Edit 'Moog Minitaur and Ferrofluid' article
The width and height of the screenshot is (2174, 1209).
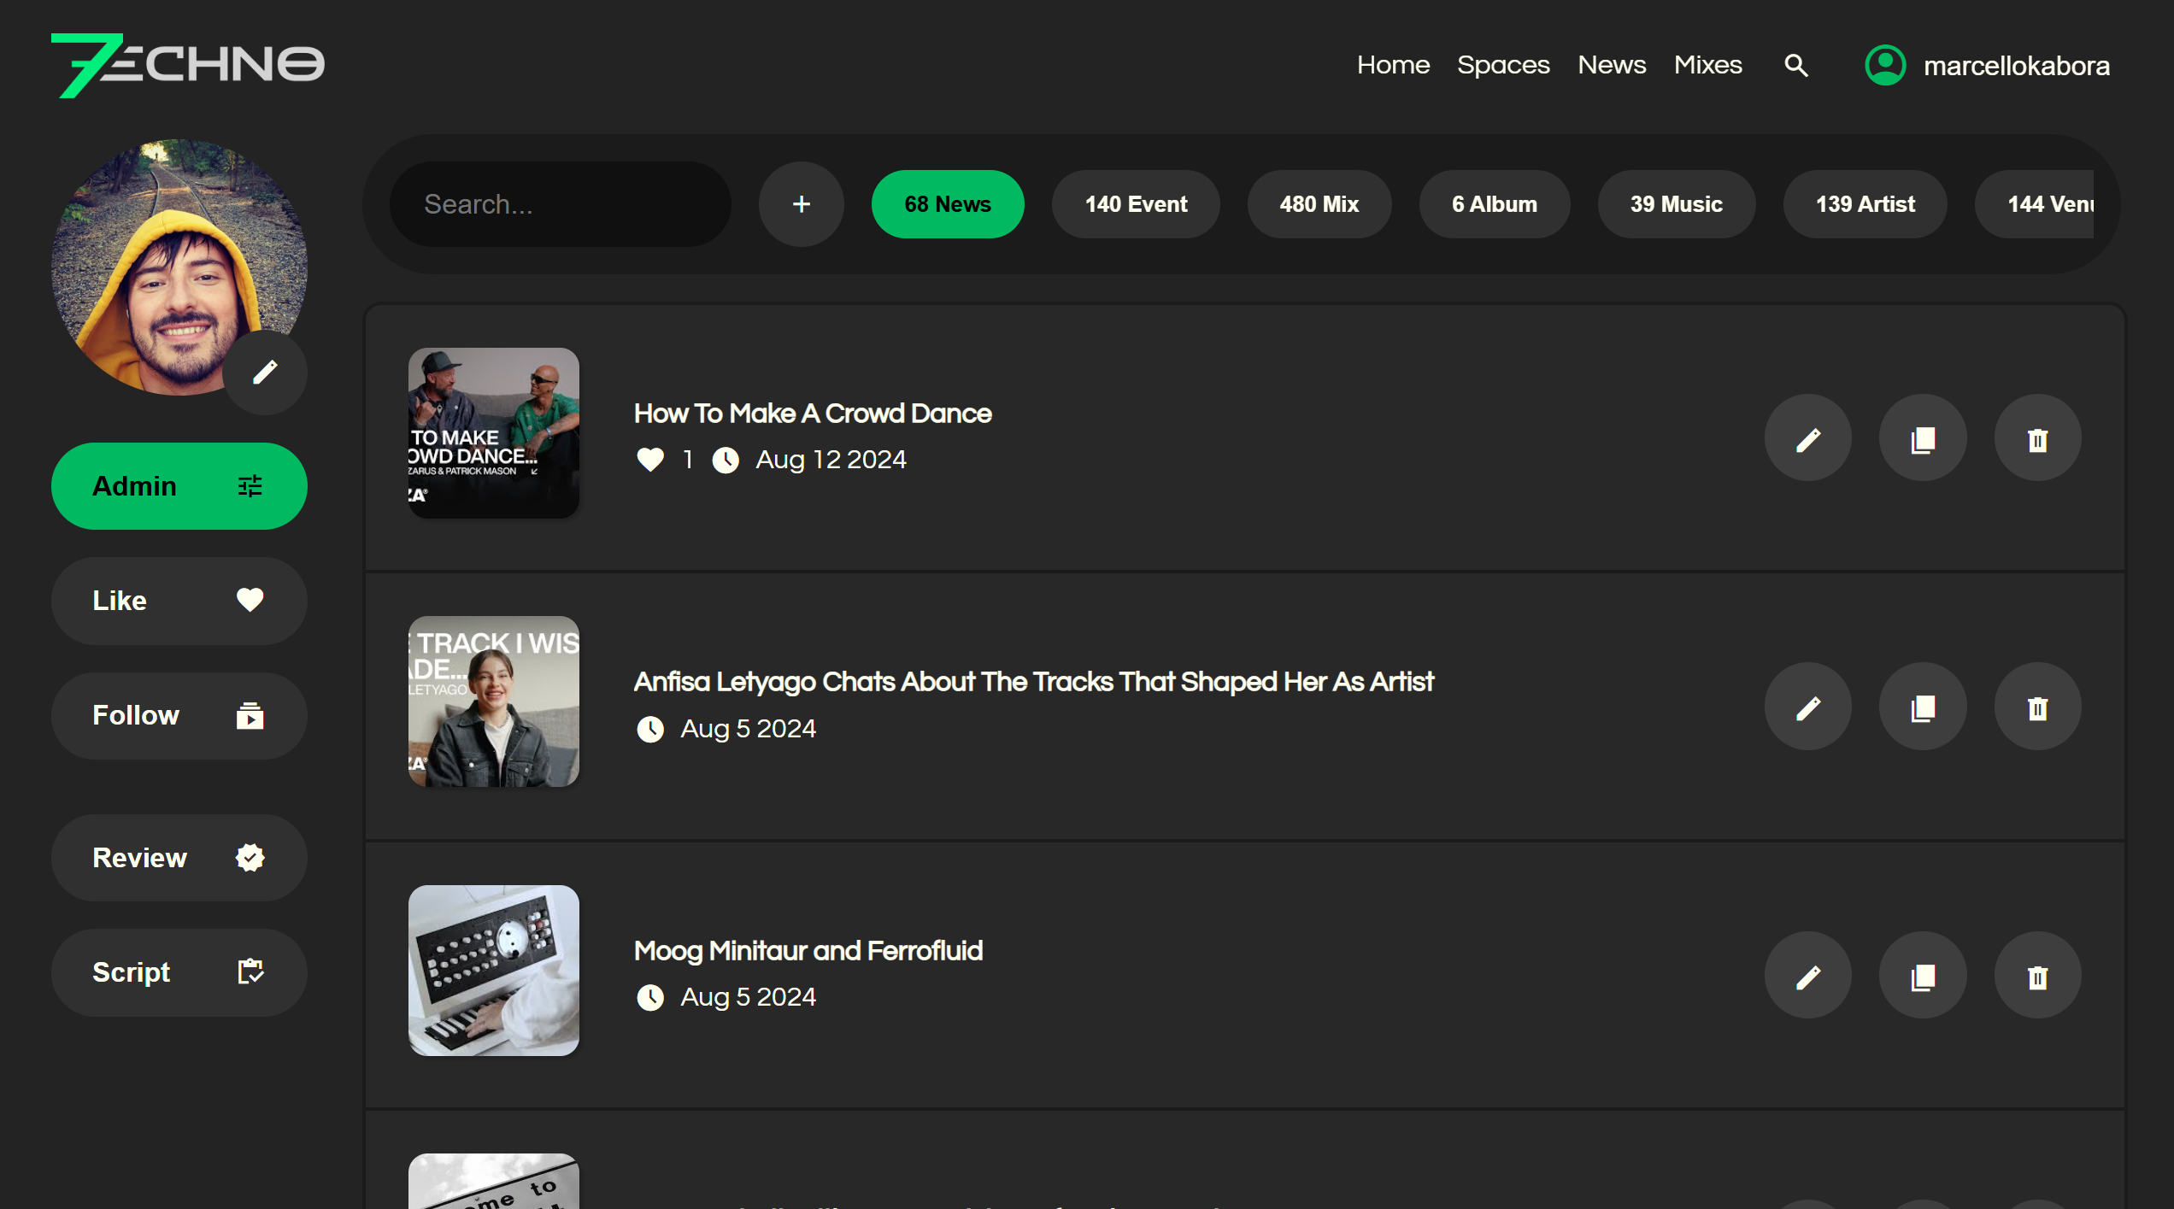click(x=1808, y=976)
